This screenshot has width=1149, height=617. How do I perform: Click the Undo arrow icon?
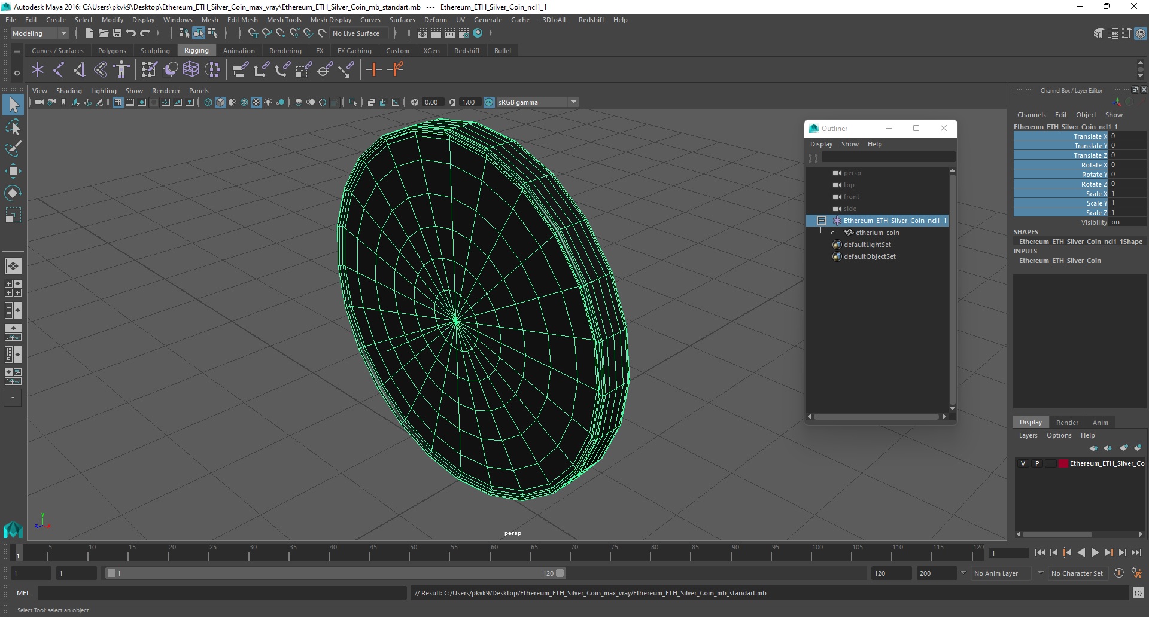[131, 33]
